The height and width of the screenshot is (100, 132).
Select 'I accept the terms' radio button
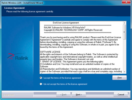tap(41, 78)
